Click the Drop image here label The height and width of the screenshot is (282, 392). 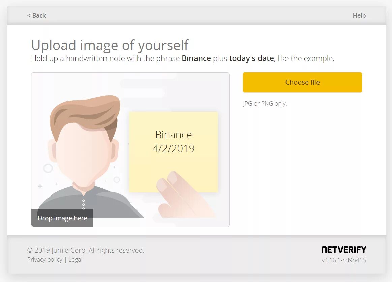point(62,218)
